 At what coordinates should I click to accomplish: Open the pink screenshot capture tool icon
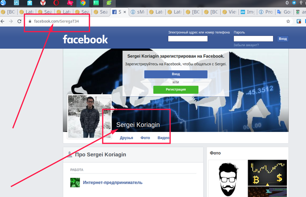pyautogui.click(x=70, y=3)
